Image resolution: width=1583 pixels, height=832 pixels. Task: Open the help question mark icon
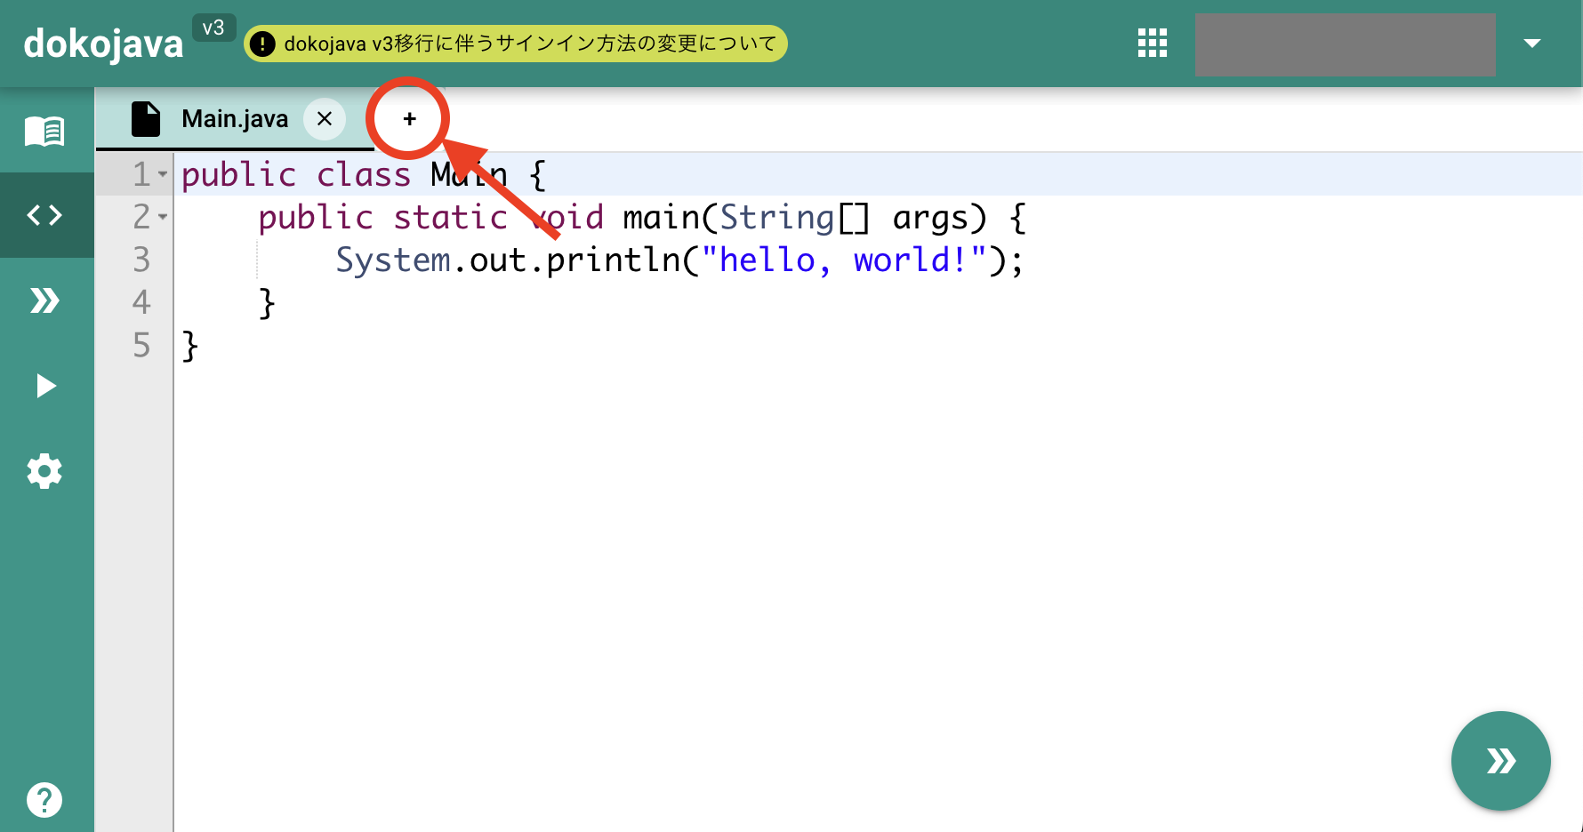tap(44, 800)
